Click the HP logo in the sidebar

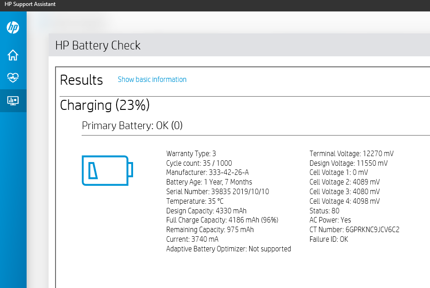click(x=13, y=27)
